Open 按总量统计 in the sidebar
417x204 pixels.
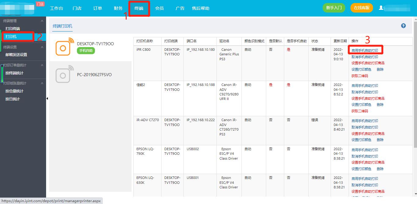click(x=14, y=91)
